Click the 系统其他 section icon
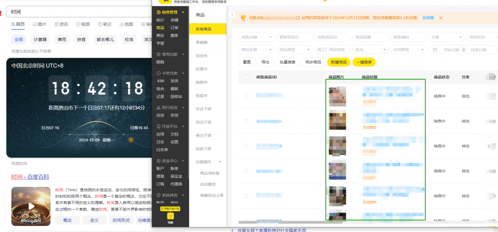The height and width of the screenshot is (232, 498). [x=159, y=195]
